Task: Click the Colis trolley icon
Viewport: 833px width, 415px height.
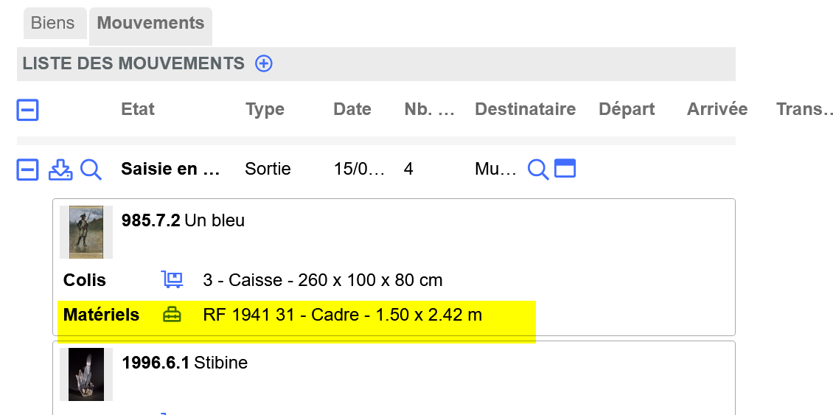Action: pyautogui.click(x=172, y=279)
